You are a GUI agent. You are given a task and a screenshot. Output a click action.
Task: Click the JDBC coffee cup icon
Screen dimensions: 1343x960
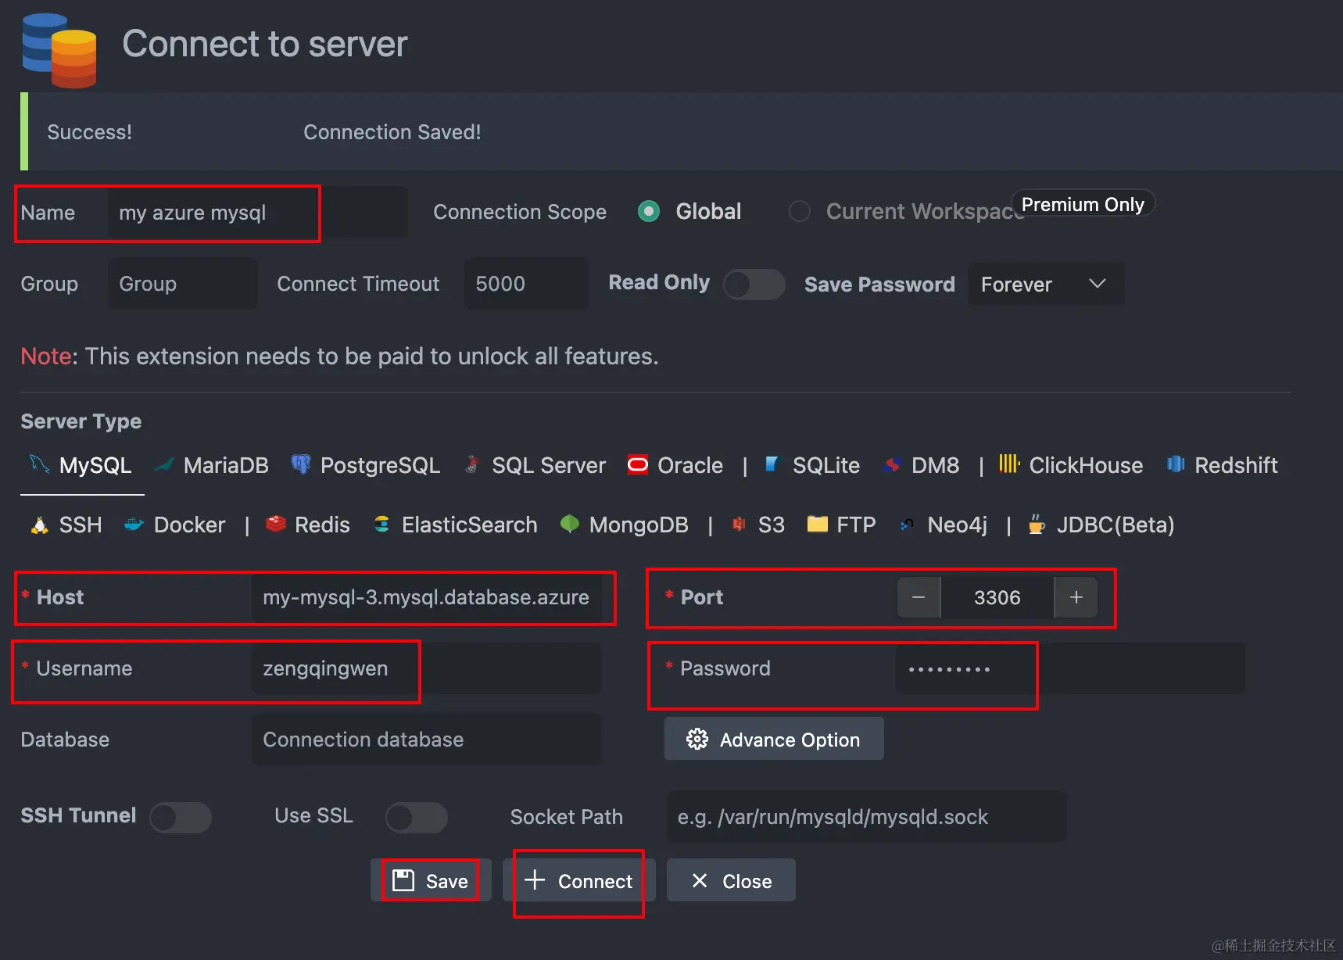point(1037,524)
